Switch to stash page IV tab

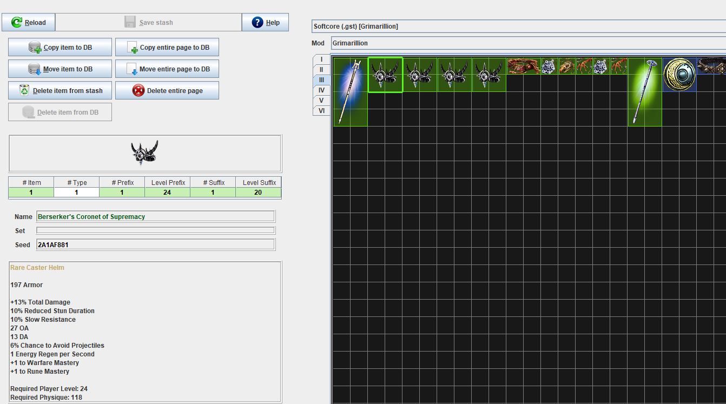(x=321, y=90)
